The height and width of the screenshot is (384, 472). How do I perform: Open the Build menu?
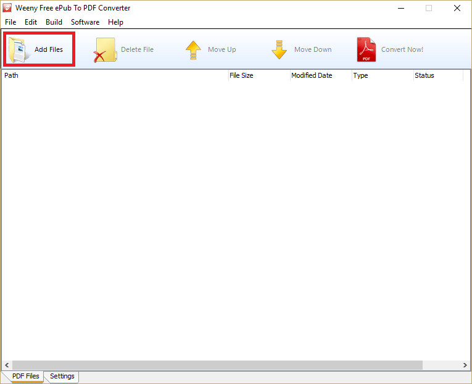(54, 22)
